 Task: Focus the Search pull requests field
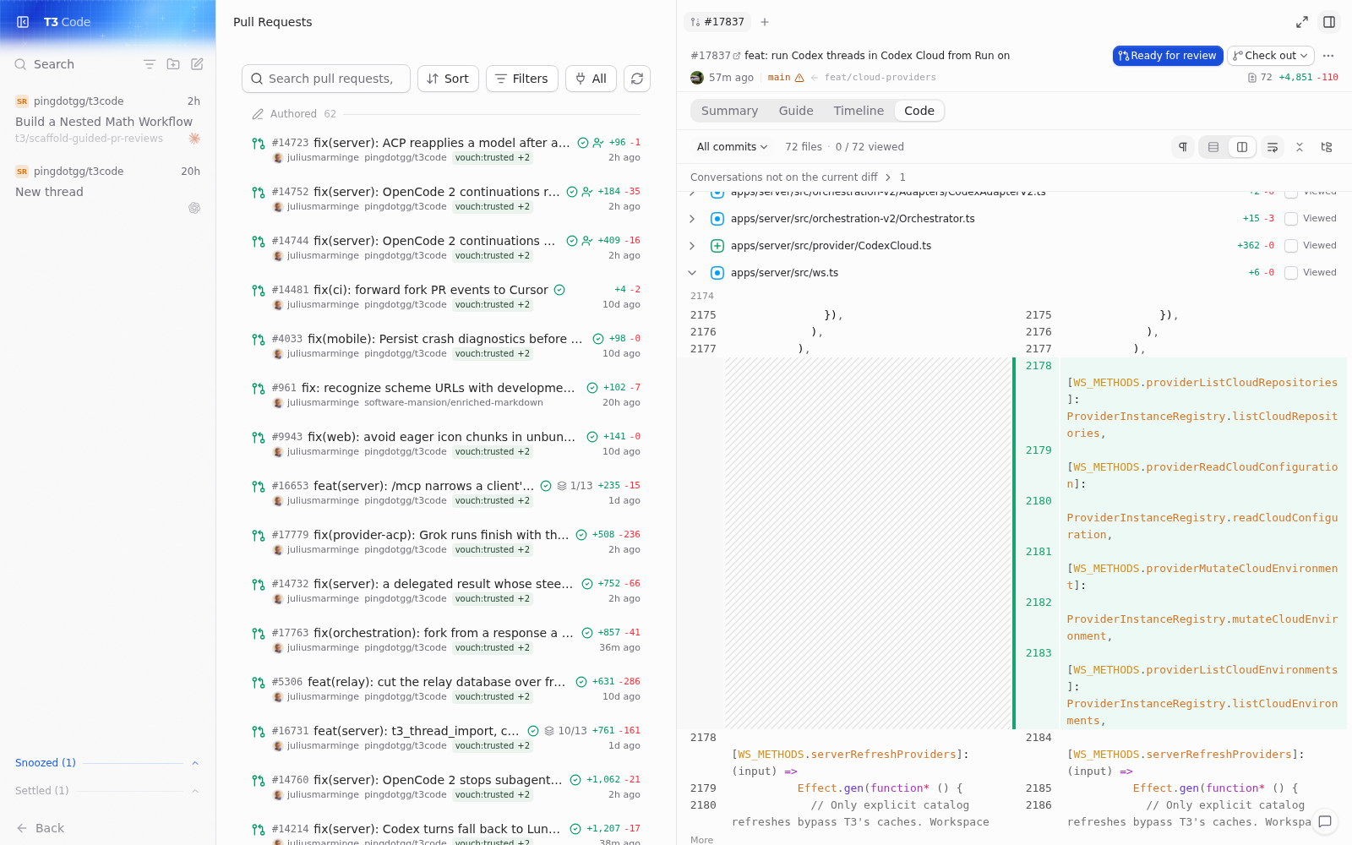(326, 79)
